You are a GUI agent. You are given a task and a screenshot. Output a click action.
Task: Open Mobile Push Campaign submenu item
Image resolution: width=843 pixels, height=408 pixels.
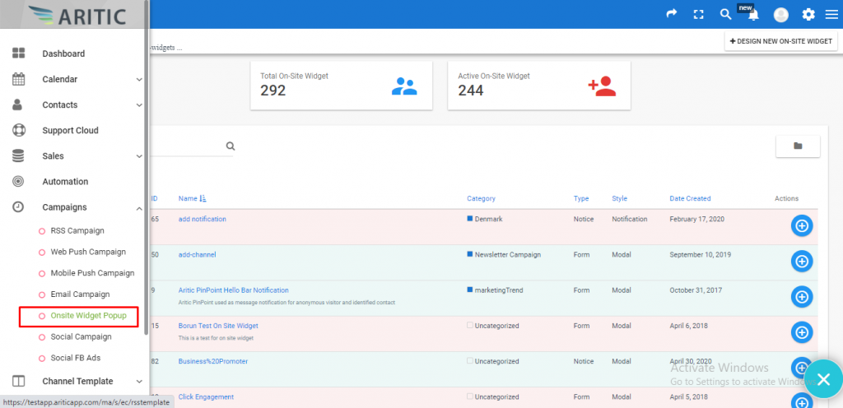(x=92, y=273)
